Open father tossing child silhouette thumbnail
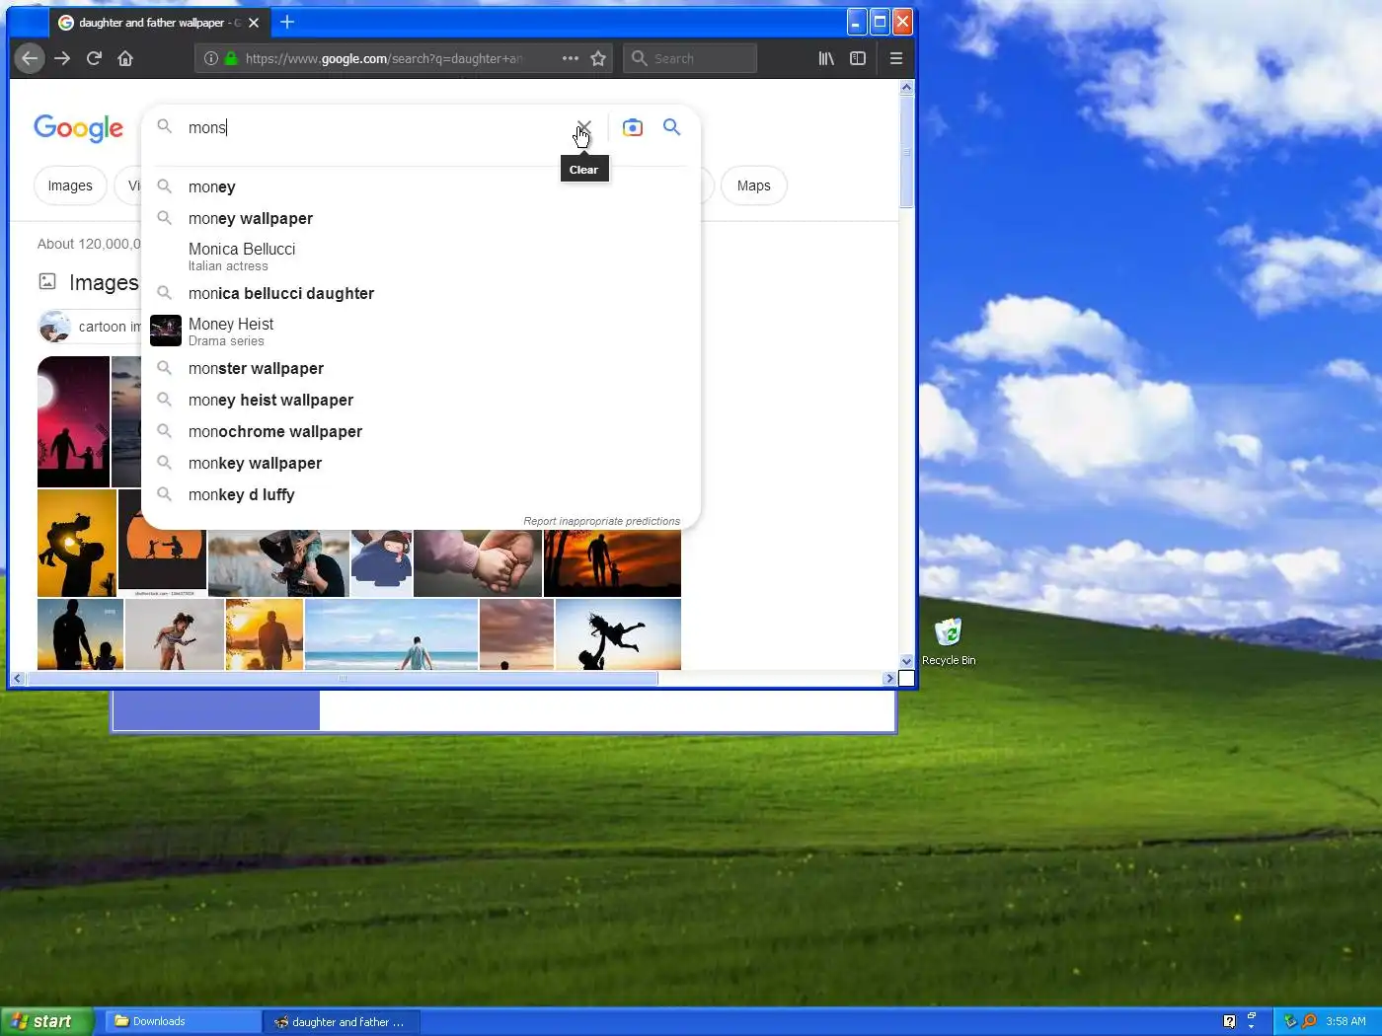1382x1036 pixels. (x=618, y=633)
